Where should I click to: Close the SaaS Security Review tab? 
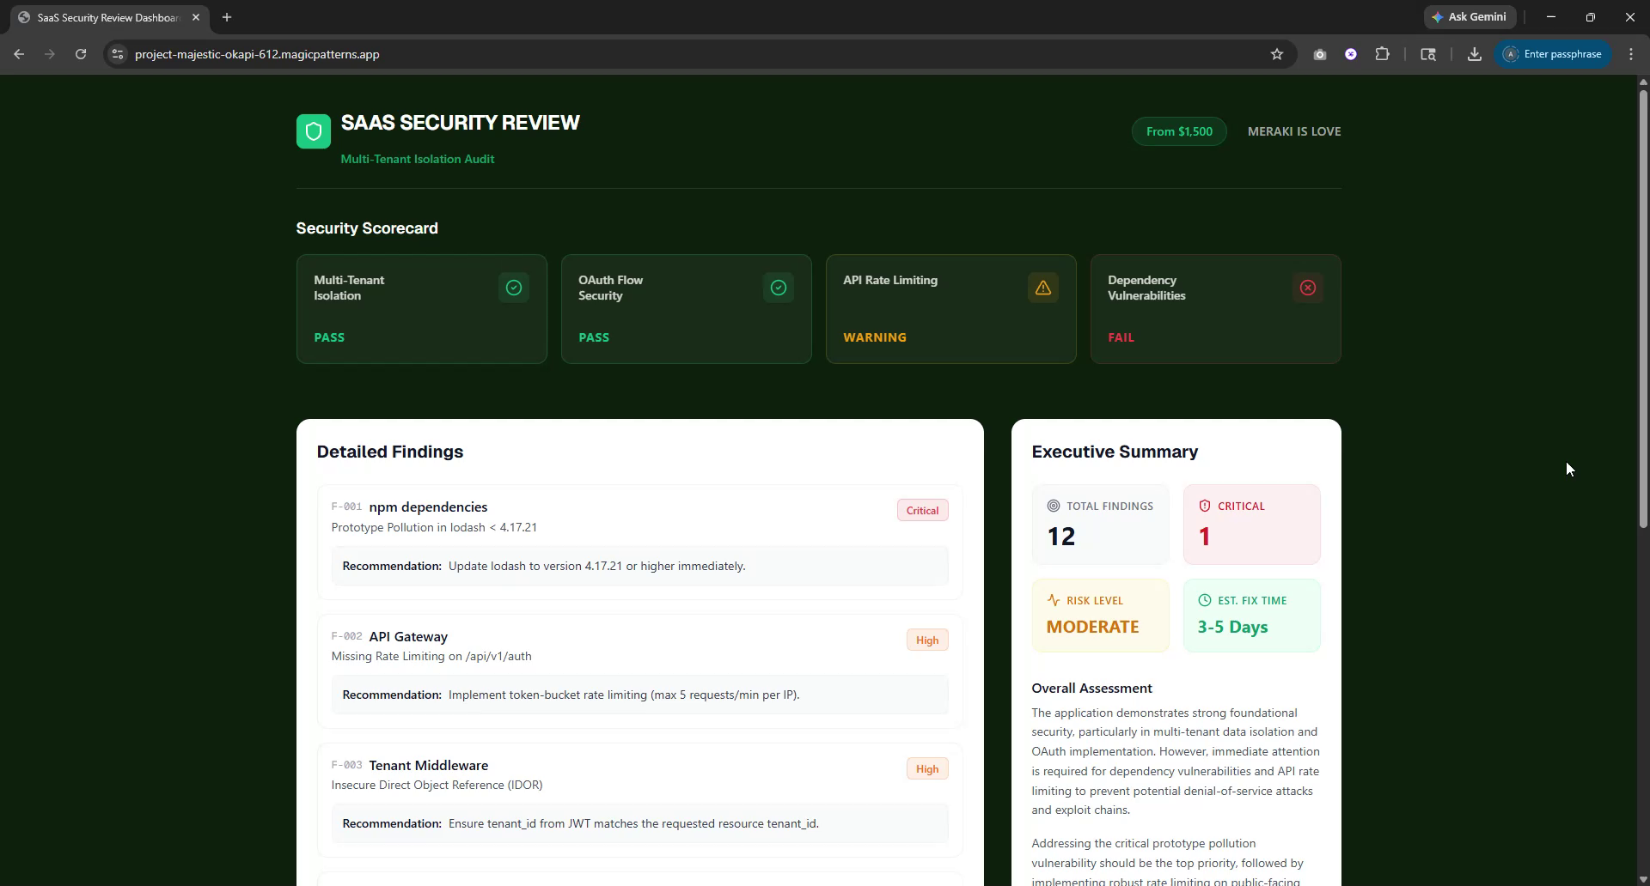(x=196, y=17)
